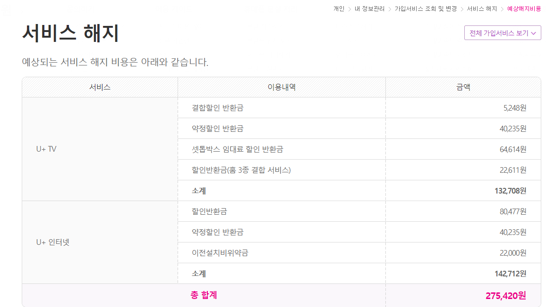This screenshot has height=307, width=546.
Task: Click the 총 합계 label
Action: pos(204,295)
